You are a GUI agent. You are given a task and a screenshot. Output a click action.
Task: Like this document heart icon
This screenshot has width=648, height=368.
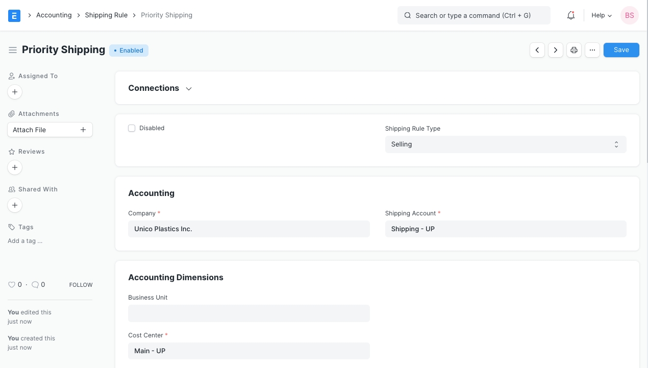tap(12, 285)
